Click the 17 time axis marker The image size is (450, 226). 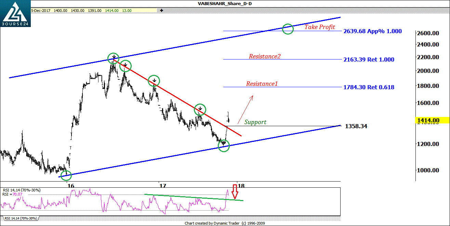click(x=162, y=186)
